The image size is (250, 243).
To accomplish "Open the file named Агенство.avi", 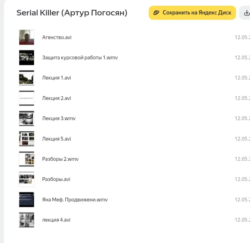I will 57,37.
